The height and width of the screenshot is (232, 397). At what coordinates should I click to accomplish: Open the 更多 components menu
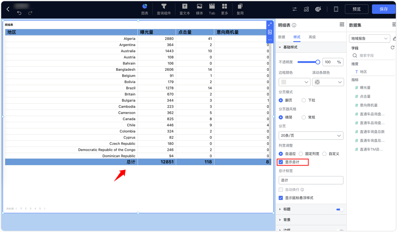225,9
